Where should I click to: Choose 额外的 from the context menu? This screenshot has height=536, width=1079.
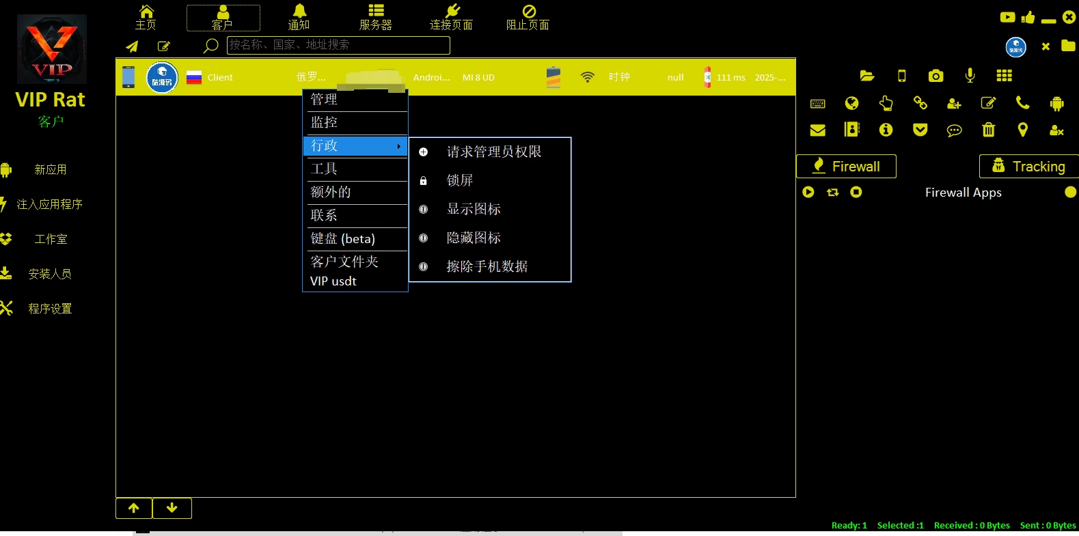(355, 193)
